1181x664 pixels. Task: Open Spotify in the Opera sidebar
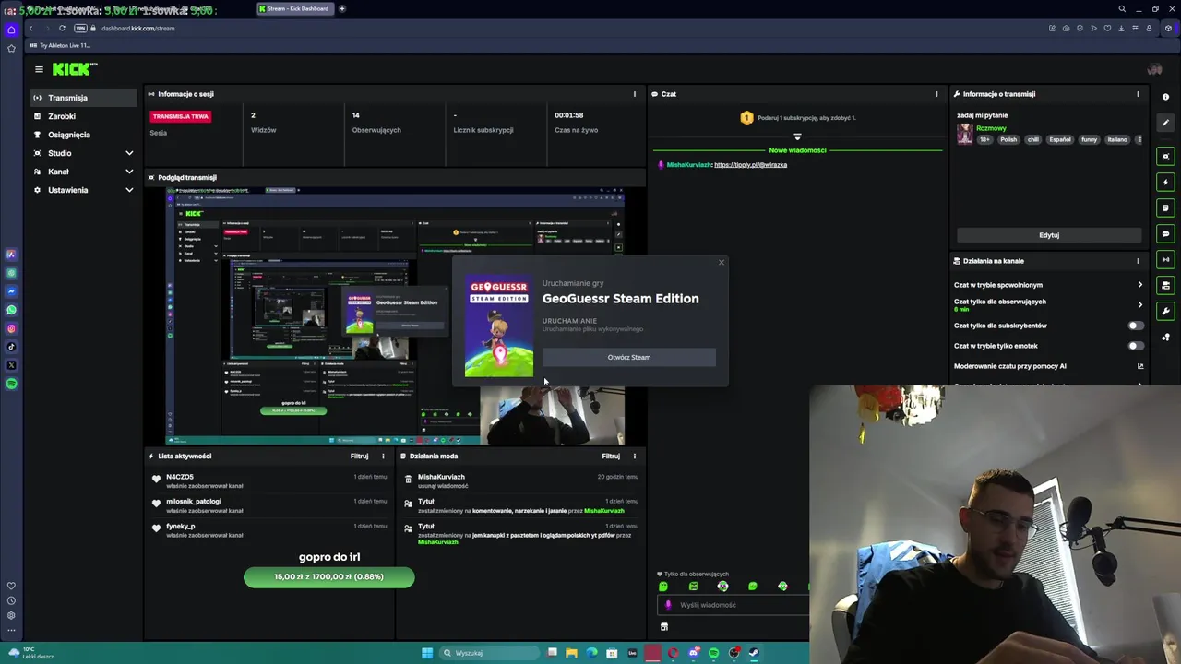[x=11, y=384]
